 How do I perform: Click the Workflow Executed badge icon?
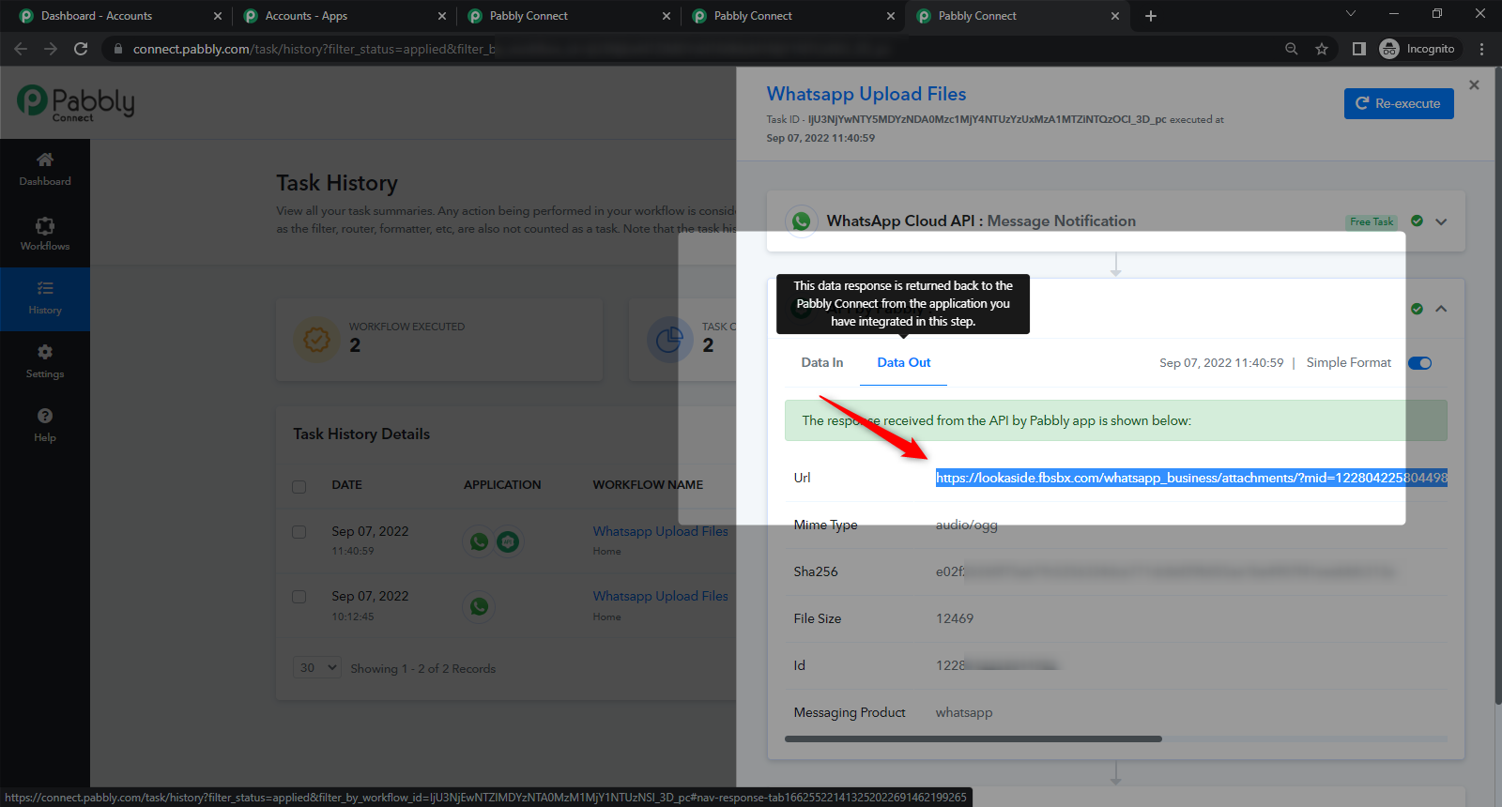click(x=316, y=339)
